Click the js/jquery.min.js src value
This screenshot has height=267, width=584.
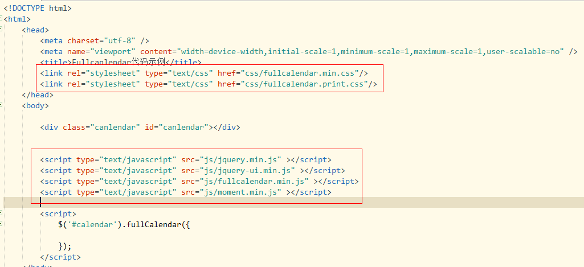pos(240,160)
